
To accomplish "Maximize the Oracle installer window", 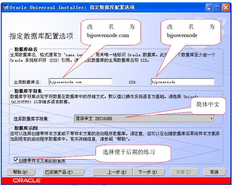I will coord(217,7).
